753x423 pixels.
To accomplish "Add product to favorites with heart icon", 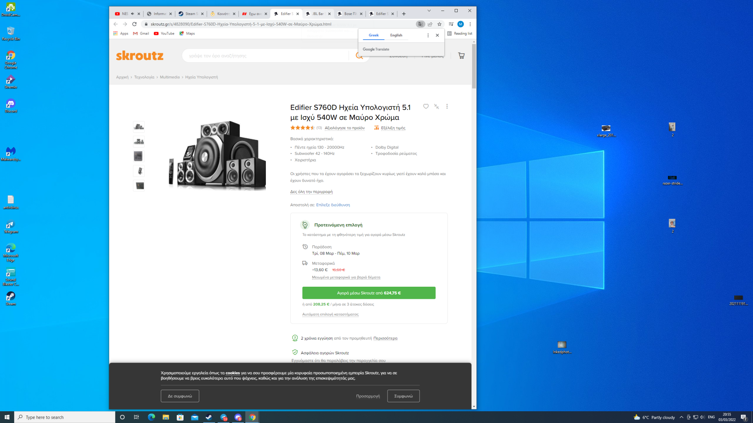I will point(426,107).
